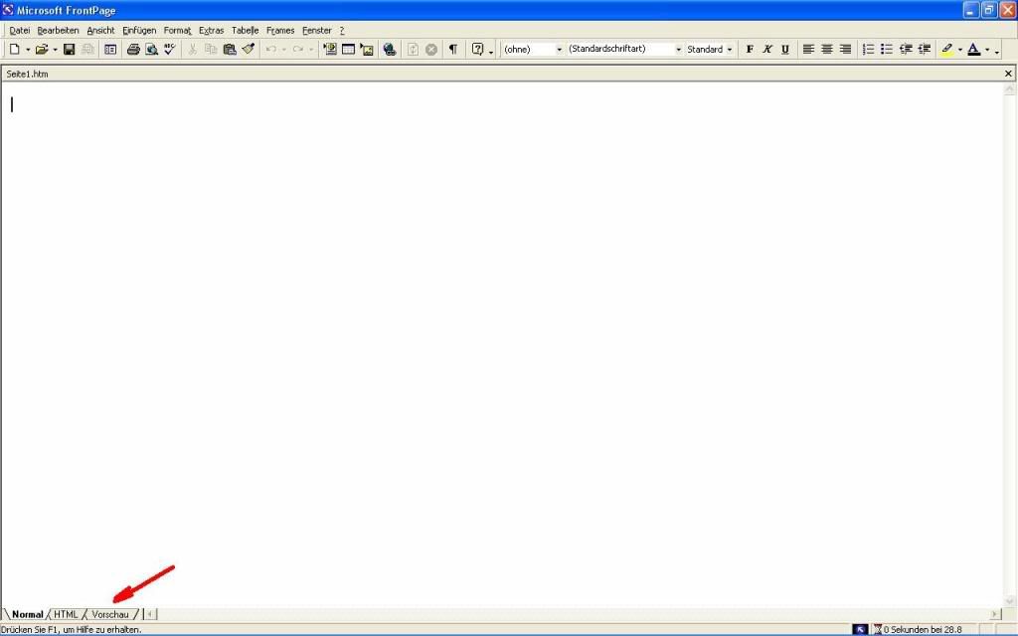Click the Save icon in the toolbar
Viewport: 1018px width, 636px height.
pos(70,50)
